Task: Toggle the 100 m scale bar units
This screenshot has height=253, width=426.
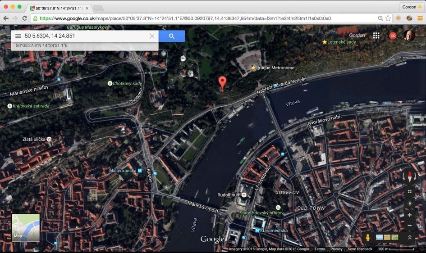Action: (x=396, y=249)
